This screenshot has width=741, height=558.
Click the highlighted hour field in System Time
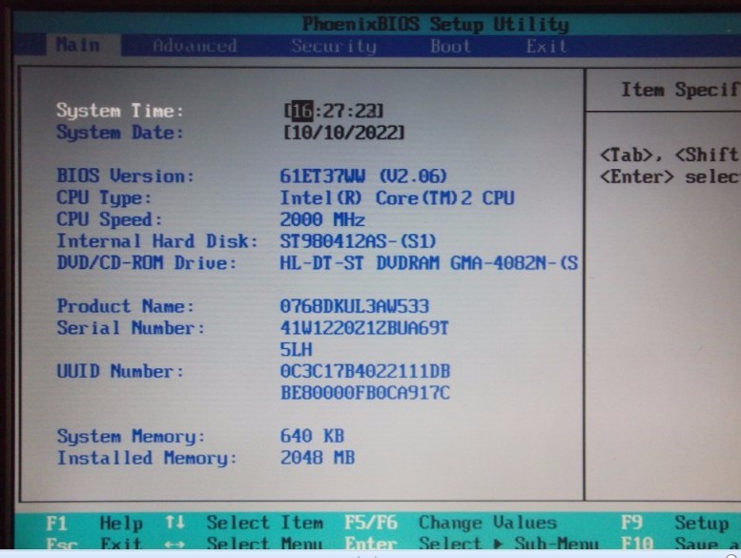[x=298, y=112]
